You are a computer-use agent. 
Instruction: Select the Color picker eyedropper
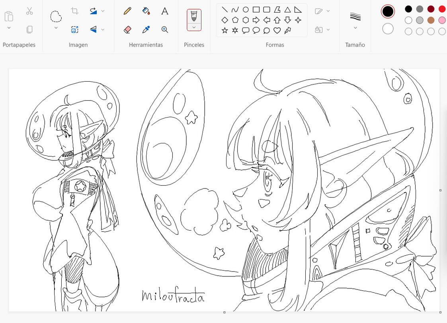pos(146,29)
